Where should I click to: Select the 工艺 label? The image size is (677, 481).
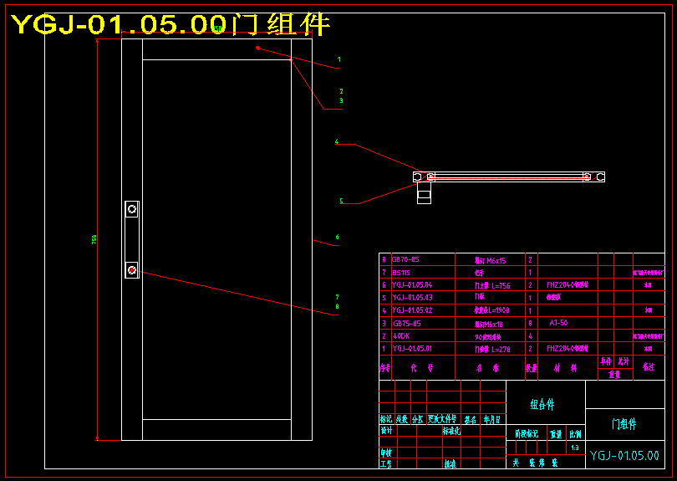coord(386,463)
